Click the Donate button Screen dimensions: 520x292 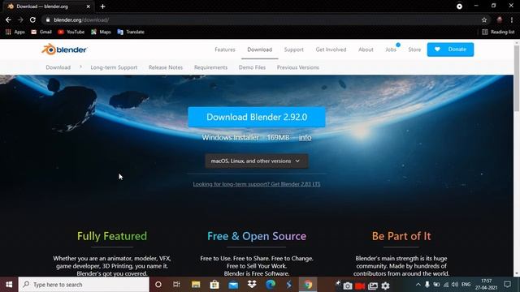(x=450, y=49)
